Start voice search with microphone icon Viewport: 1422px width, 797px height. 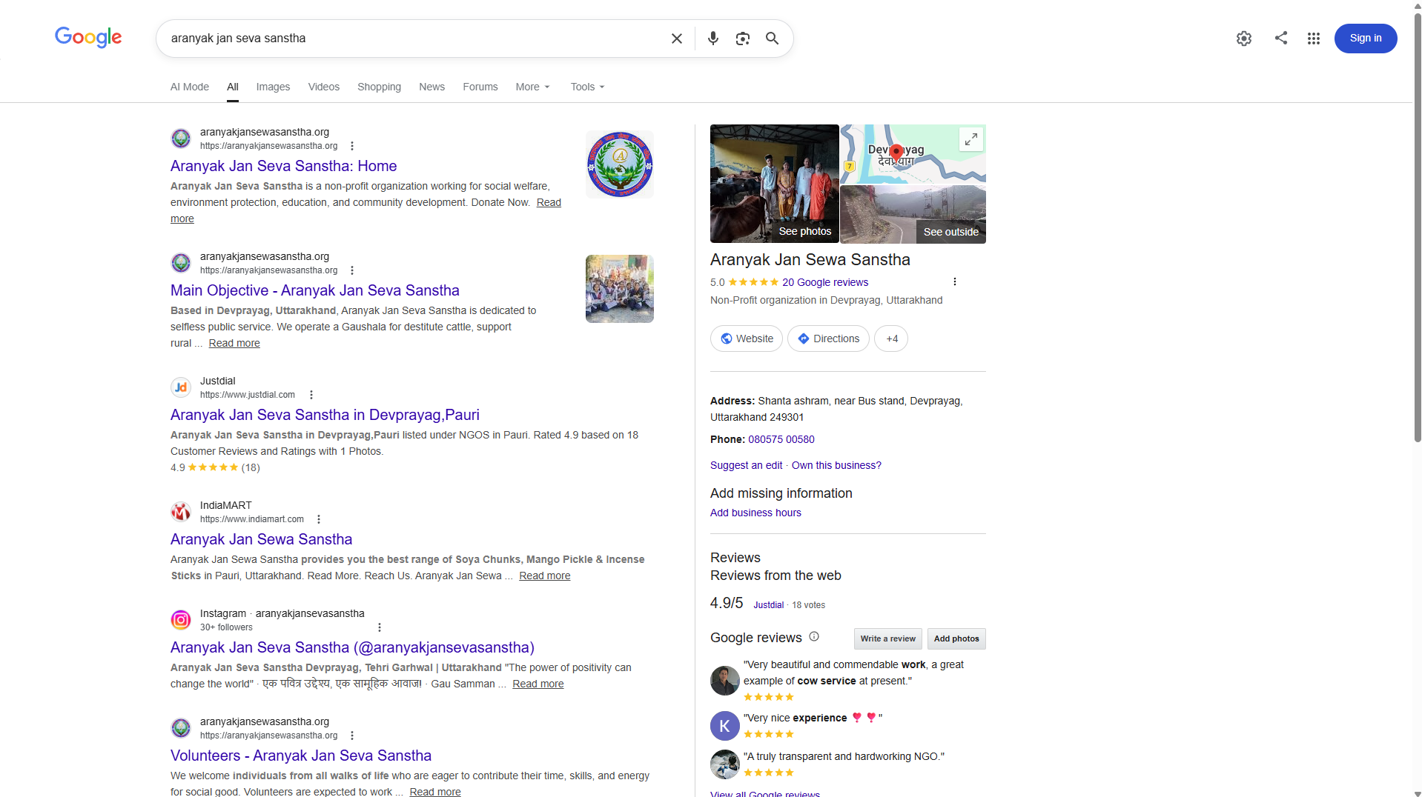(712, 39)
